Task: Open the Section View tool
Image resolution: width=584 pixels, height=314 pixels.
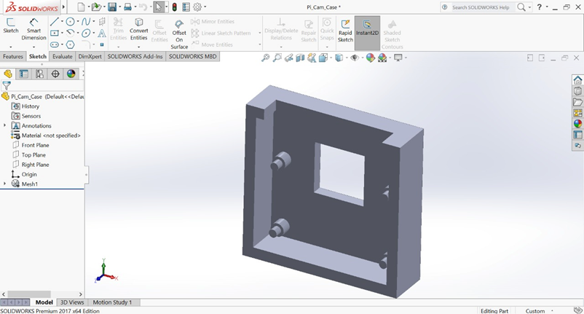Action: point(300,58)
